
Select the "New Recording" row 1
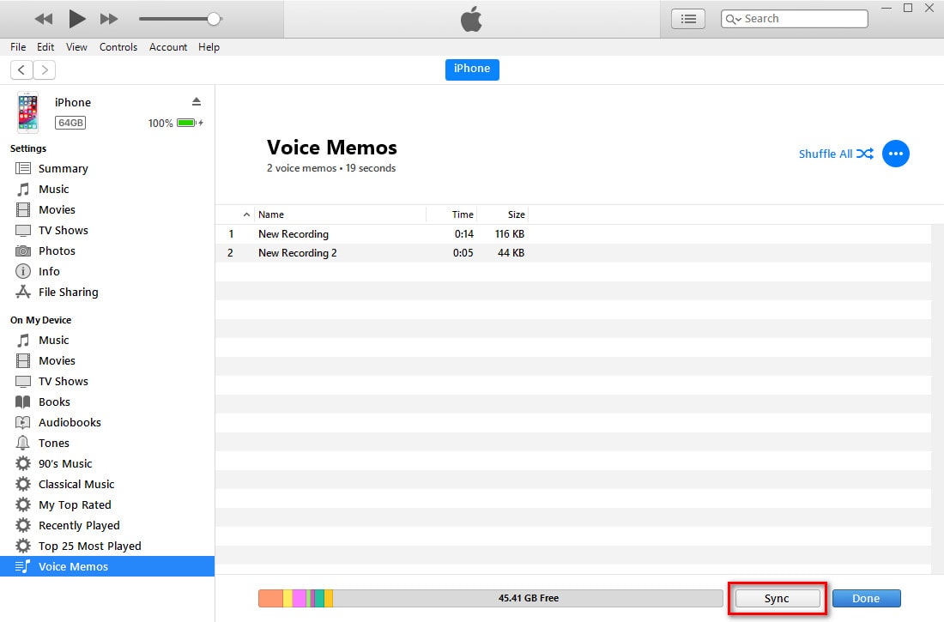pyautogui.click(x=573, y=233)
